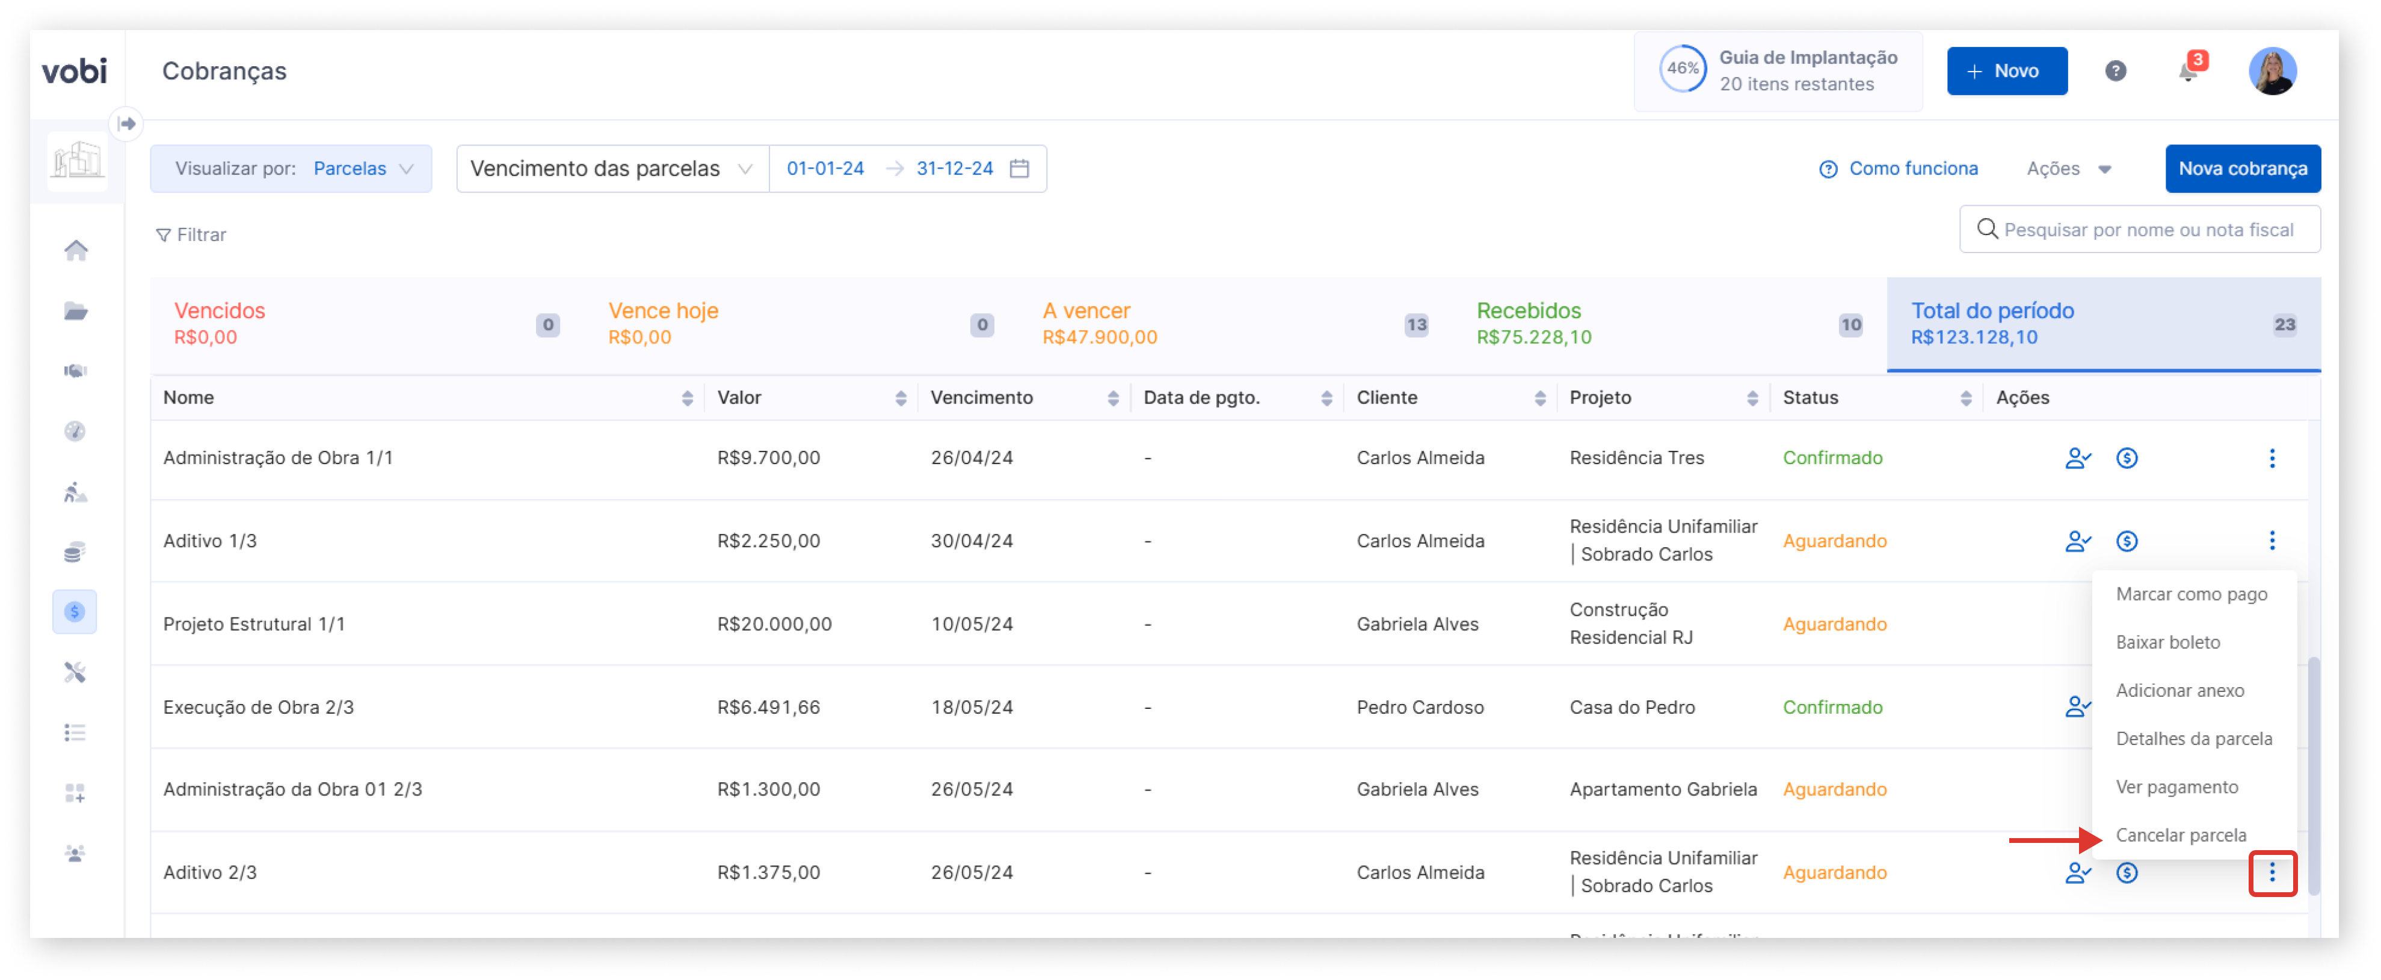This screenshot has width=2381, height=980.
Task: Select Cancelar parcela from context menu
Action: pos(2181,835)
